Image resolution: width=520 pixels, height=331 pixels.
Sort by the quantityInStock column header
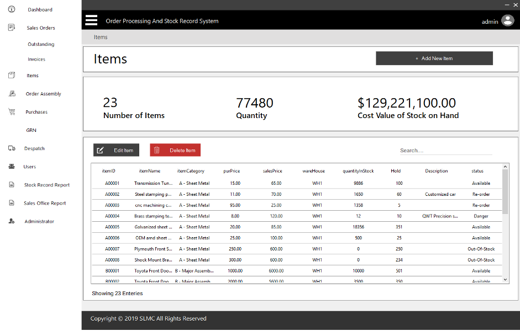358,171
